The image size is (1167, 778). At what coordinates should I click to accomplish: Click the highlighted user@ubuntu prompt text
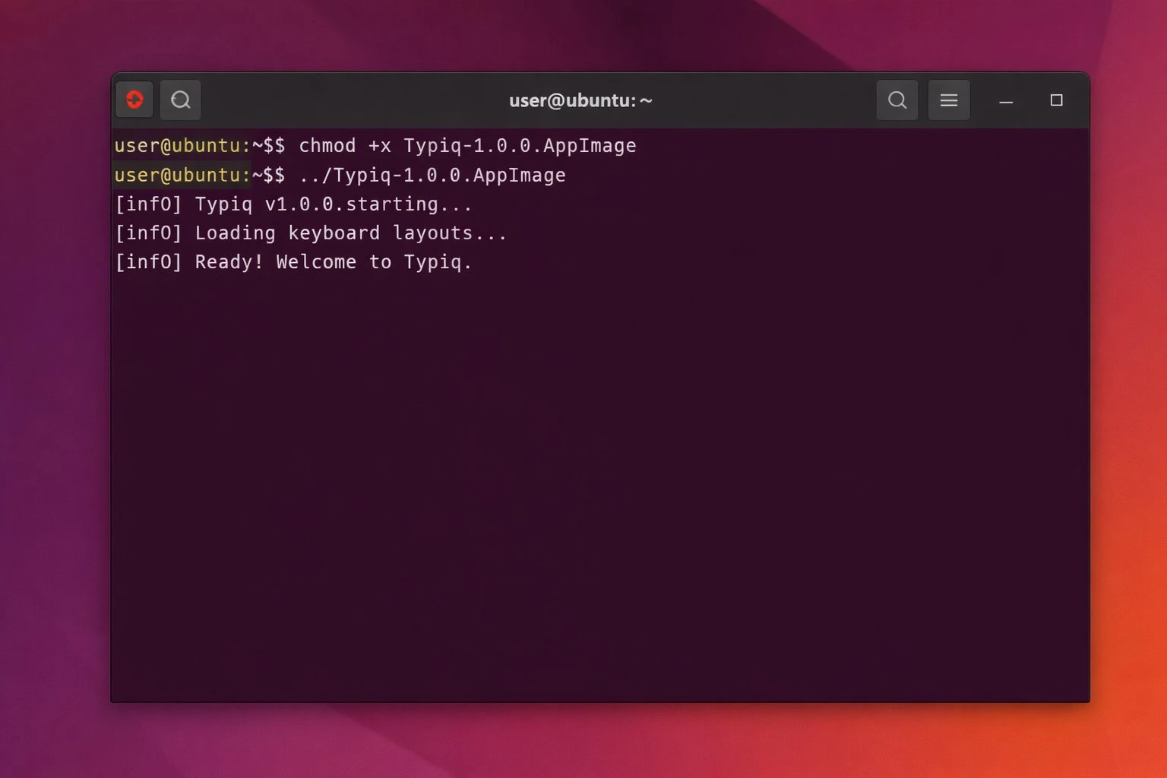[182, 145]
